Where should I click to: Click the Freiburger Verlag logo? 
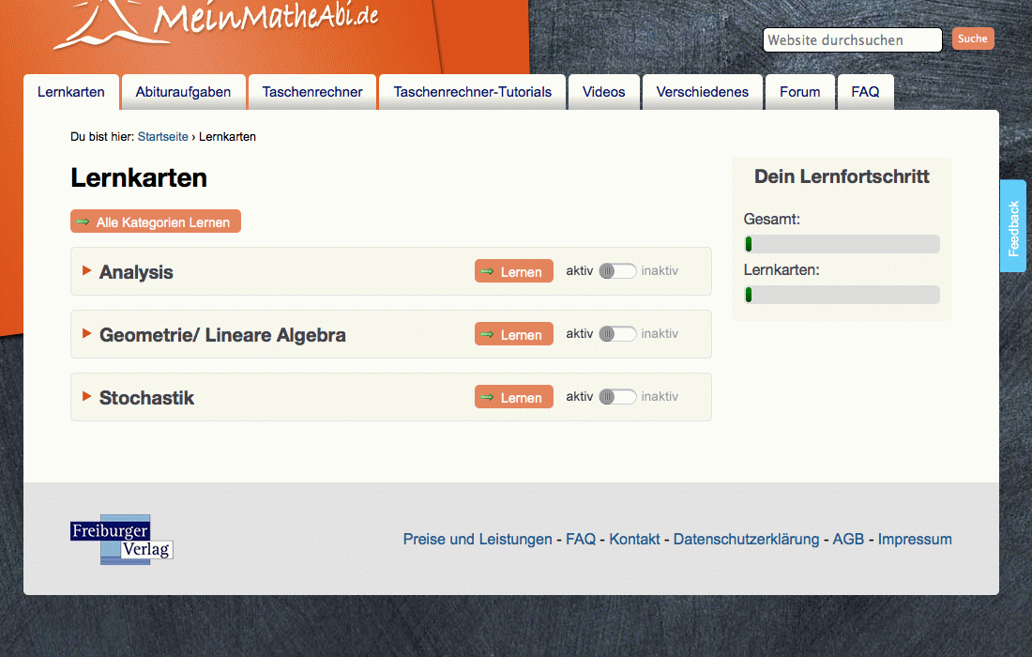pos(122,540)
